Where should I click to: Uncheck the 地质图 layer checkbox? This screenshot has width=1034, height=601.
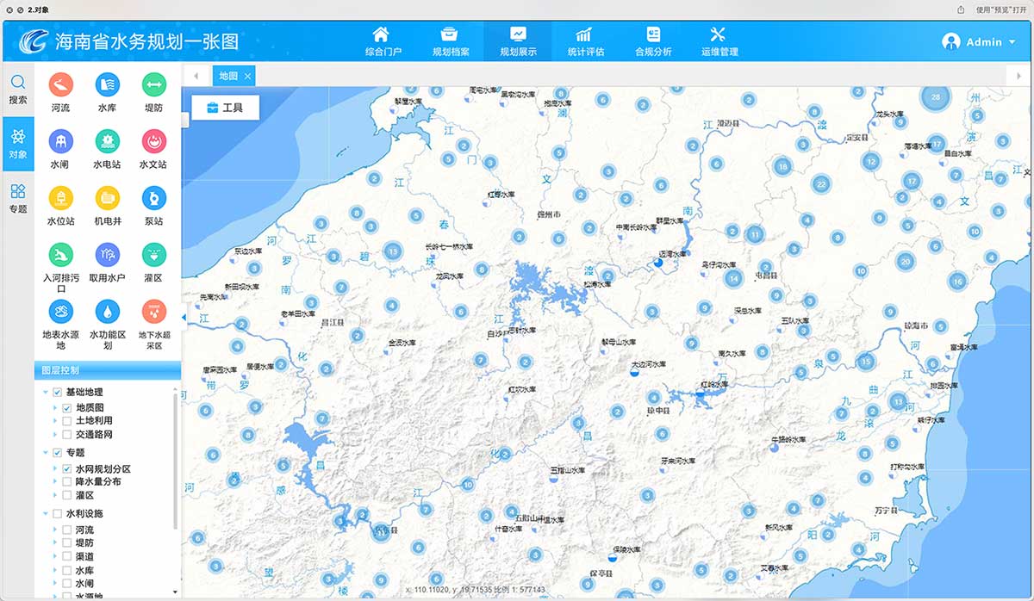pos(67,408)
